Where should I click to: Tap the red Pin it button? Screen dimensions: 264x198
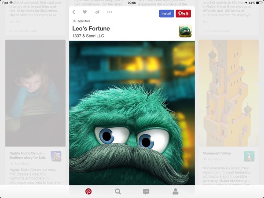pyautogui.click(x=183, y=14)
